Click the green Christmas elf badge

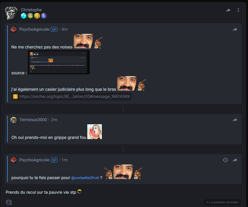pos(30,16)
